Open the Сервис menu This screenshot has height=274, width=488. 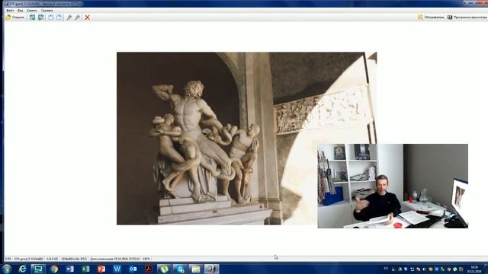click(31, 10)
